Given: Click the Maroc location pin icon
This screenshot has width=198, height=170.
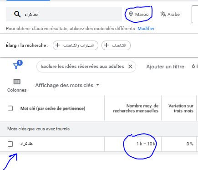Looking at the screenshot, I should click(x=131, y=14).
